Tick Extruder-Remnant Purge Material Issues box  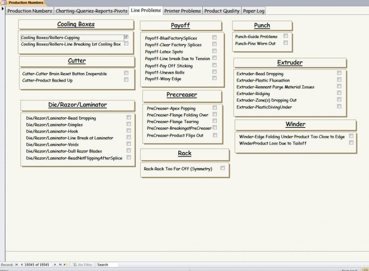[x=339, y=86]
